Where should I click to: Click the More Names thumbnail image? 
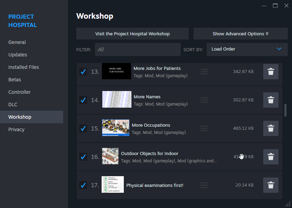(x=117, y=99)
